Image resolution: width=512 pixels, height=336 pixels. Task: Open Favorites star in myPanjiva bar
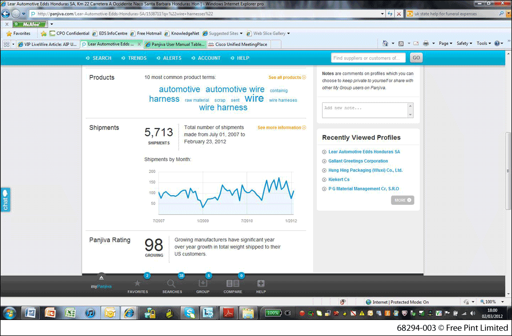138,284
